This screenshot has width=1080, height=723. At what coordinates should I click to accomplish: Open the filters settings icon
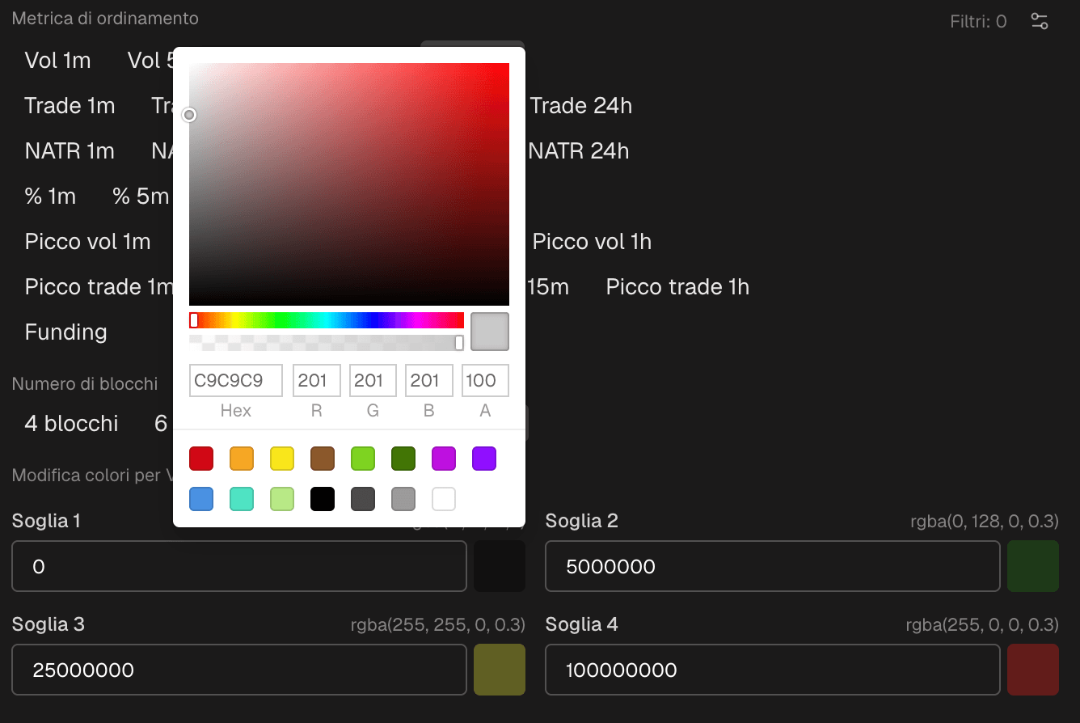coord(1040,22)
